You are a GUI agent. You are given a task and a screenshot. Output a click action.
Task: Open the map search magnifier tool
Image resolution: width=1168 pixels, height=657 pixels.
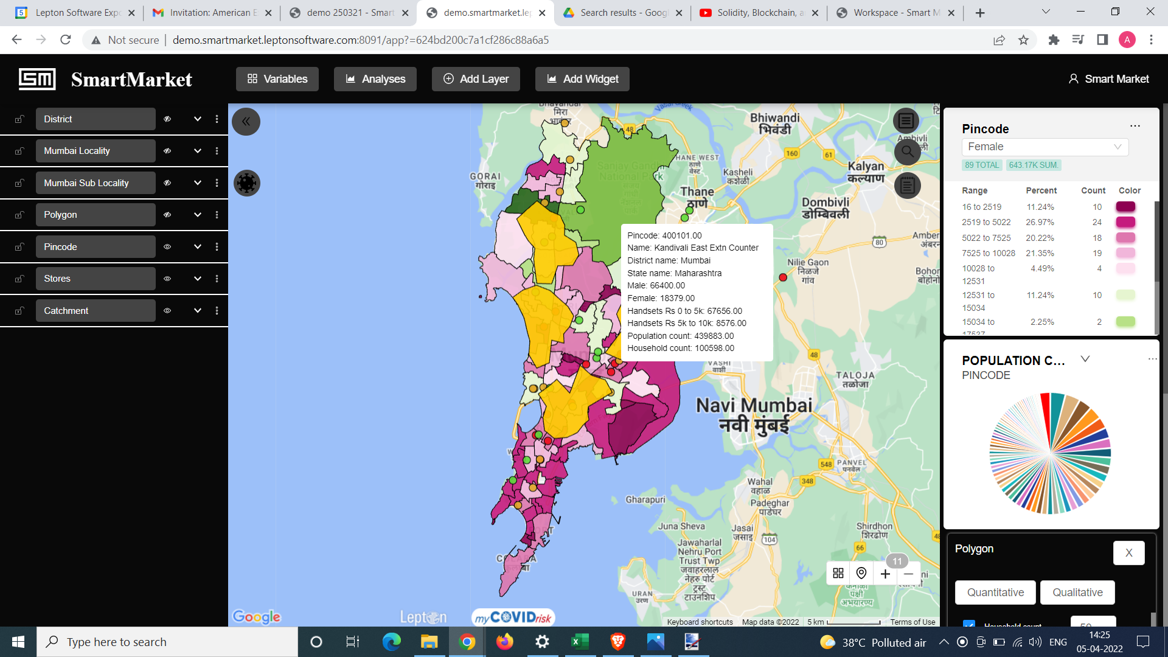pos(907,151)
